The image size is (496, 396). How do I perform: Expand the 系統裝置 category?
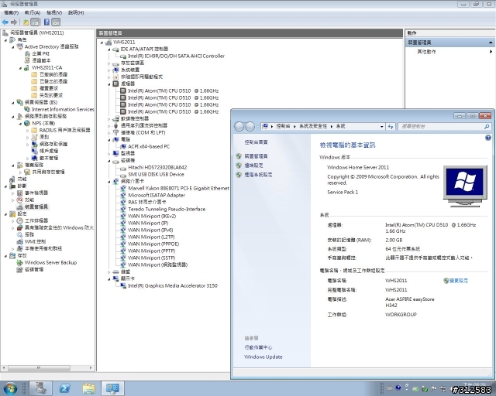(x=109, y=70)
